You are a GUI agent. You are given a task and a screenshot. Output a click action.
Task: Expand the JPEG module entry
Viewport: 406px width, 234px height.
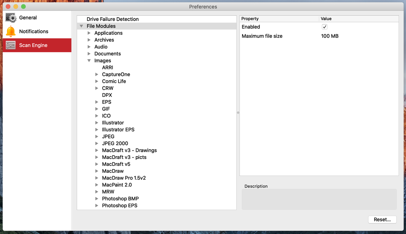97,137
